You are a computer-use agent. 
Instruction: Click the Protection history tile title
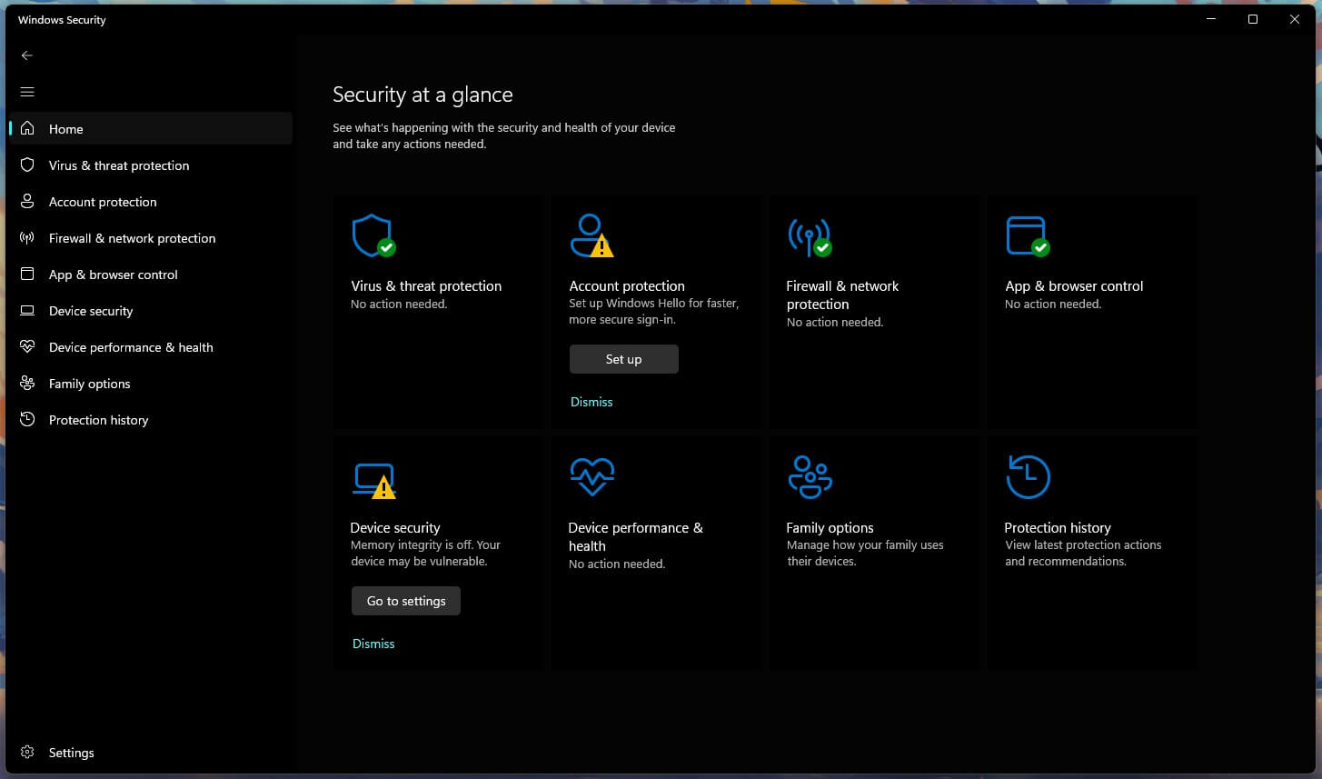point(1058,527)
